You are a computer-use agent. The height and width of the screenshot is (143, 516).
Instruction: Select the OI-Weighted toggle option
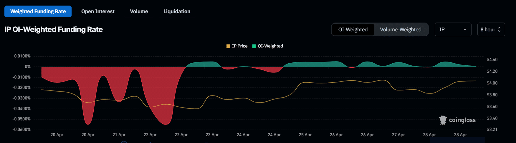pos(353,30)
